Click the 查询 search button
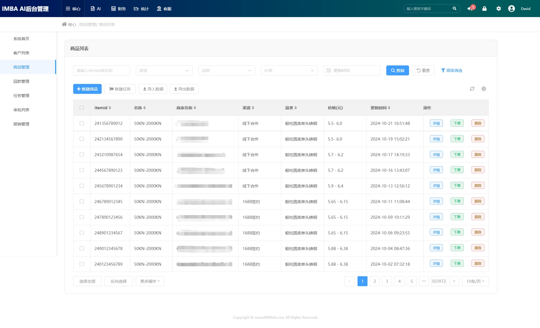The height and width of the screenshot is (328, 540). point(397,70)
